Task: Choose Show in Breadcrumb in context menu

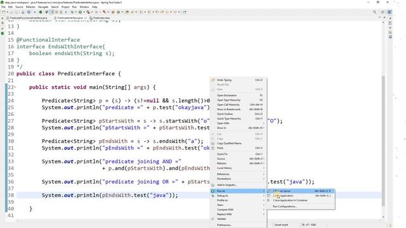Action: [x=238, y=110]
